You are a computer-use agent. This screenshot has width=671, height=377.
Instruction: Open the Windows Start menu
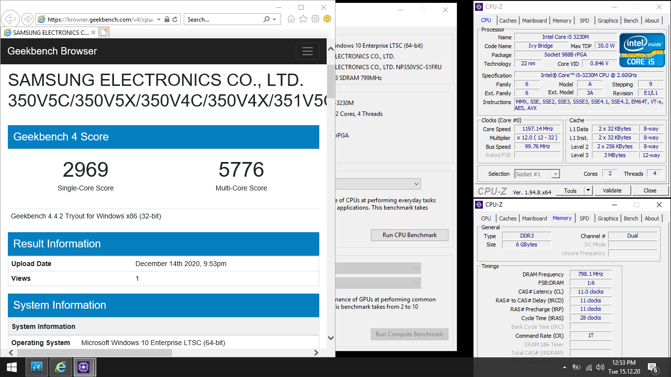(12, 367)
